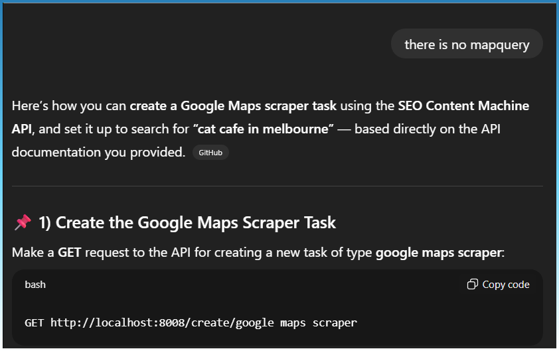Click the Copy code clipboard icon
Viewport: 559px width, 351px height.
pos(472,285)
